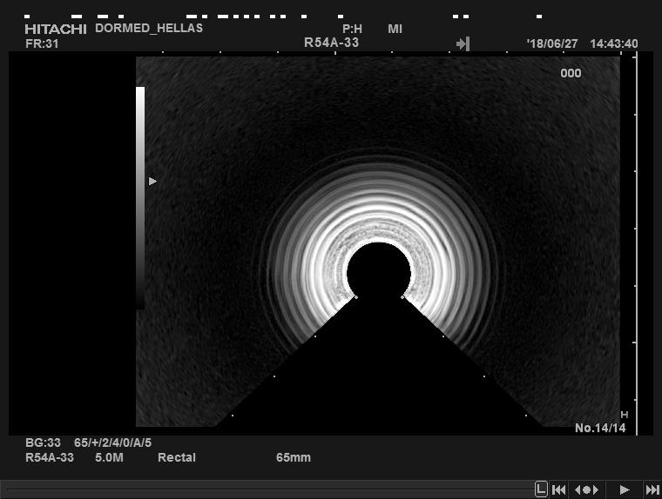Jump to the first frame
Image resolution: width=662 pixels, height=499 pixels.
tap(560, 489)
